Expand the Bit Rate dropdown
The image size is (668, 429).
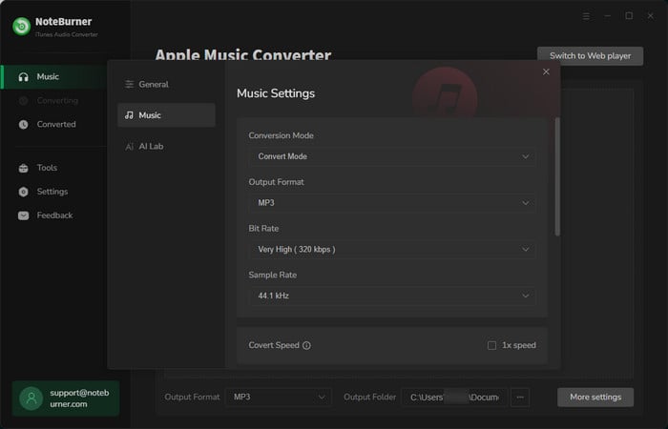pos(391,250)
